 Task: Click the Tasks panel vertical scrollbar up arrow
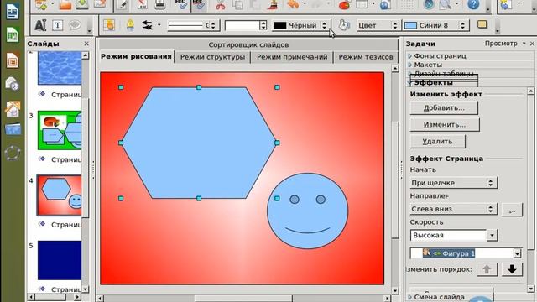coord(531,91)
